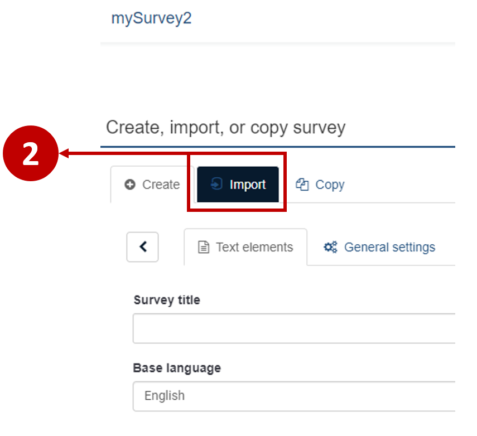Viewport: 477px width, 436px height.
Task: Click the copy pages icon on the Copy tab
Action: click(302, 184)
